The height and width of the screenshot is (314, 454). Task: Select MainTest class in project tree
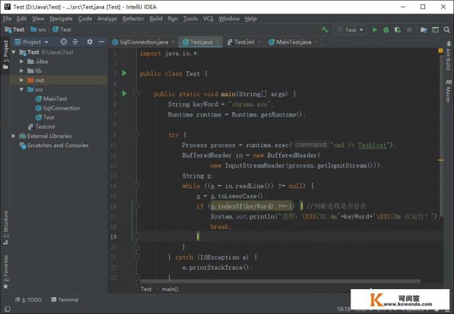click(x=55, y=99)
